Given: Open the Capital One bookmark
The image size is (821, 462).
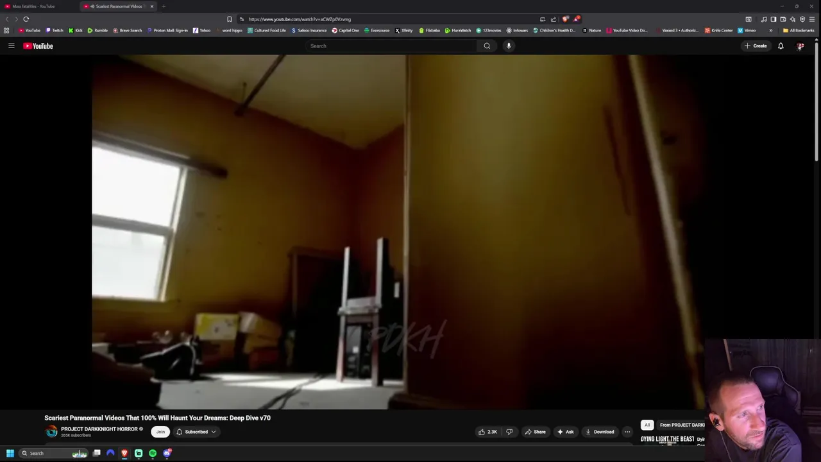Looking at the screenshot, I should point(346,30).
